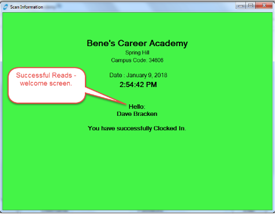Viewport: 276px width, 215px height.
Task: Click the Scan Information title text
Action: 27,7
